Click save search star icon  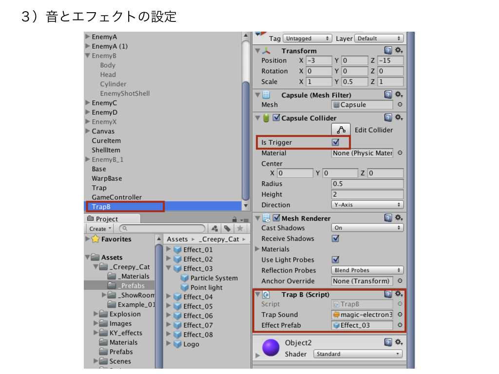240,228
